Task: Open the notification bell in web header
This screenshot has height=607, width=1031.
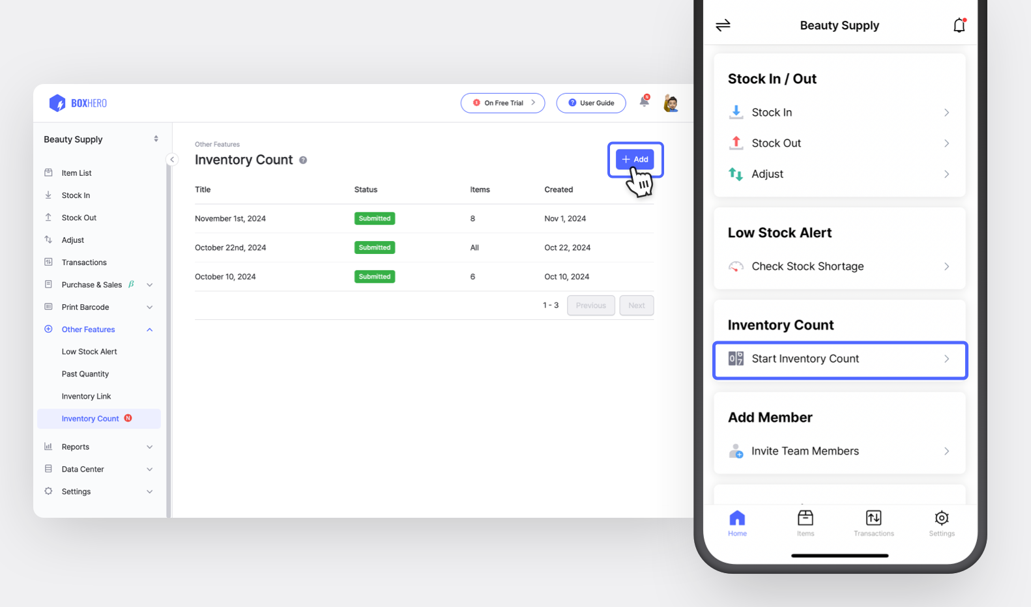Action: click(x=645, y=101)
